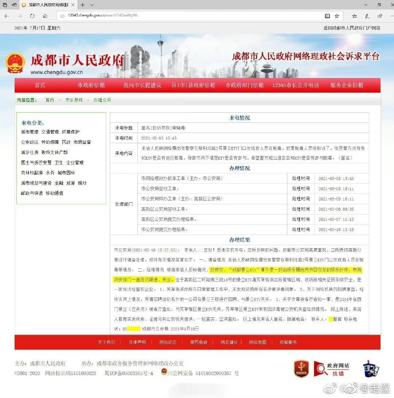This screenshot has height=398, width=394.
Task: Refresh the current page
Action: point(32,16)
